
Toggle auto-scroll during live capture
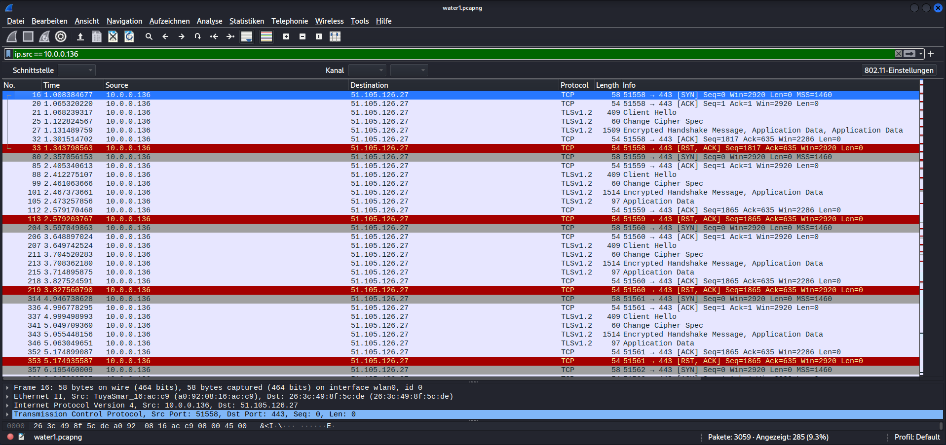(x=247, y=36)
